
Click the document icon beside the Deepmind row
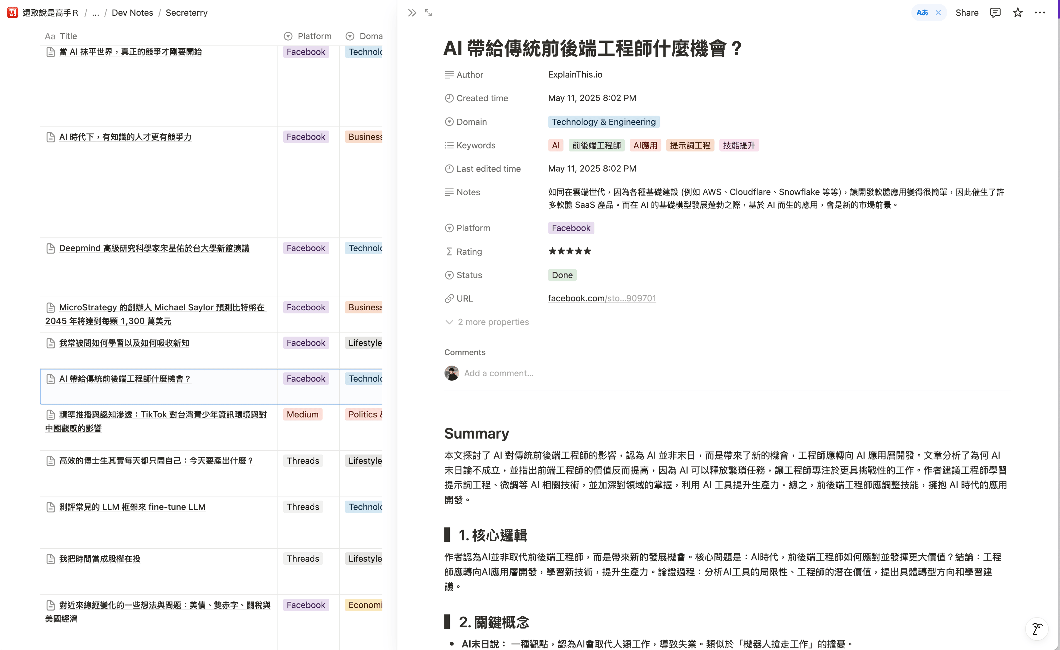[50, 248]
